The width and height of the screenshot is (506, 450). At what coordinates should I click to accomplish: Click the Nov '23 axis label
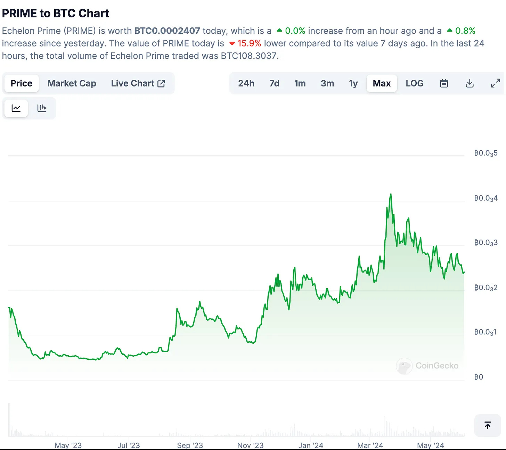(x=250, y=445)
